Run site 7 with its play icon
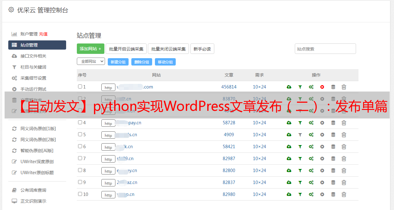The height and width of the screenshot is (210, 394). pos(322,159)
